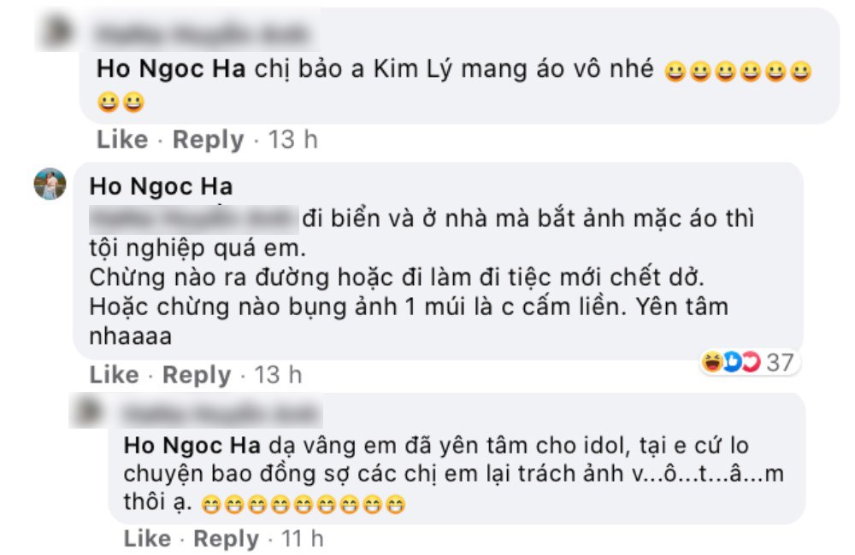The width and height of the screenshot is (855, 555).
Task: Click the 13 h timestamp on the first comment
Action: [x=292, y=140]
